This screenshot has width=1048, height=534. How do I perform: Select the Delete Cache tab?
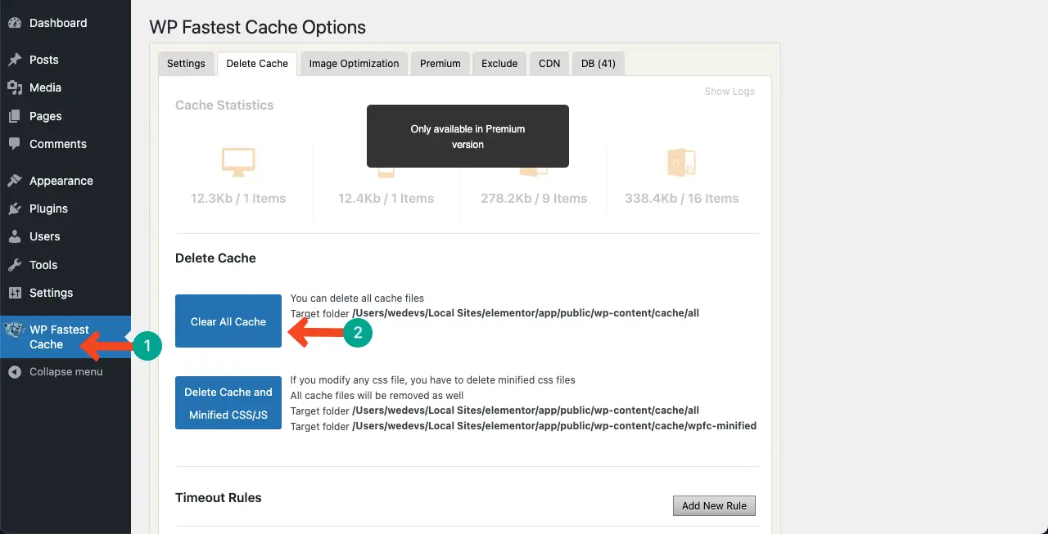[257, 64]
